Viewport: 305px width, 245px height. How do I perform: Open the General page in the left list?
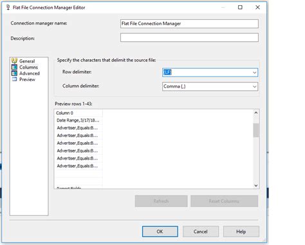click(x=27, y=61)
